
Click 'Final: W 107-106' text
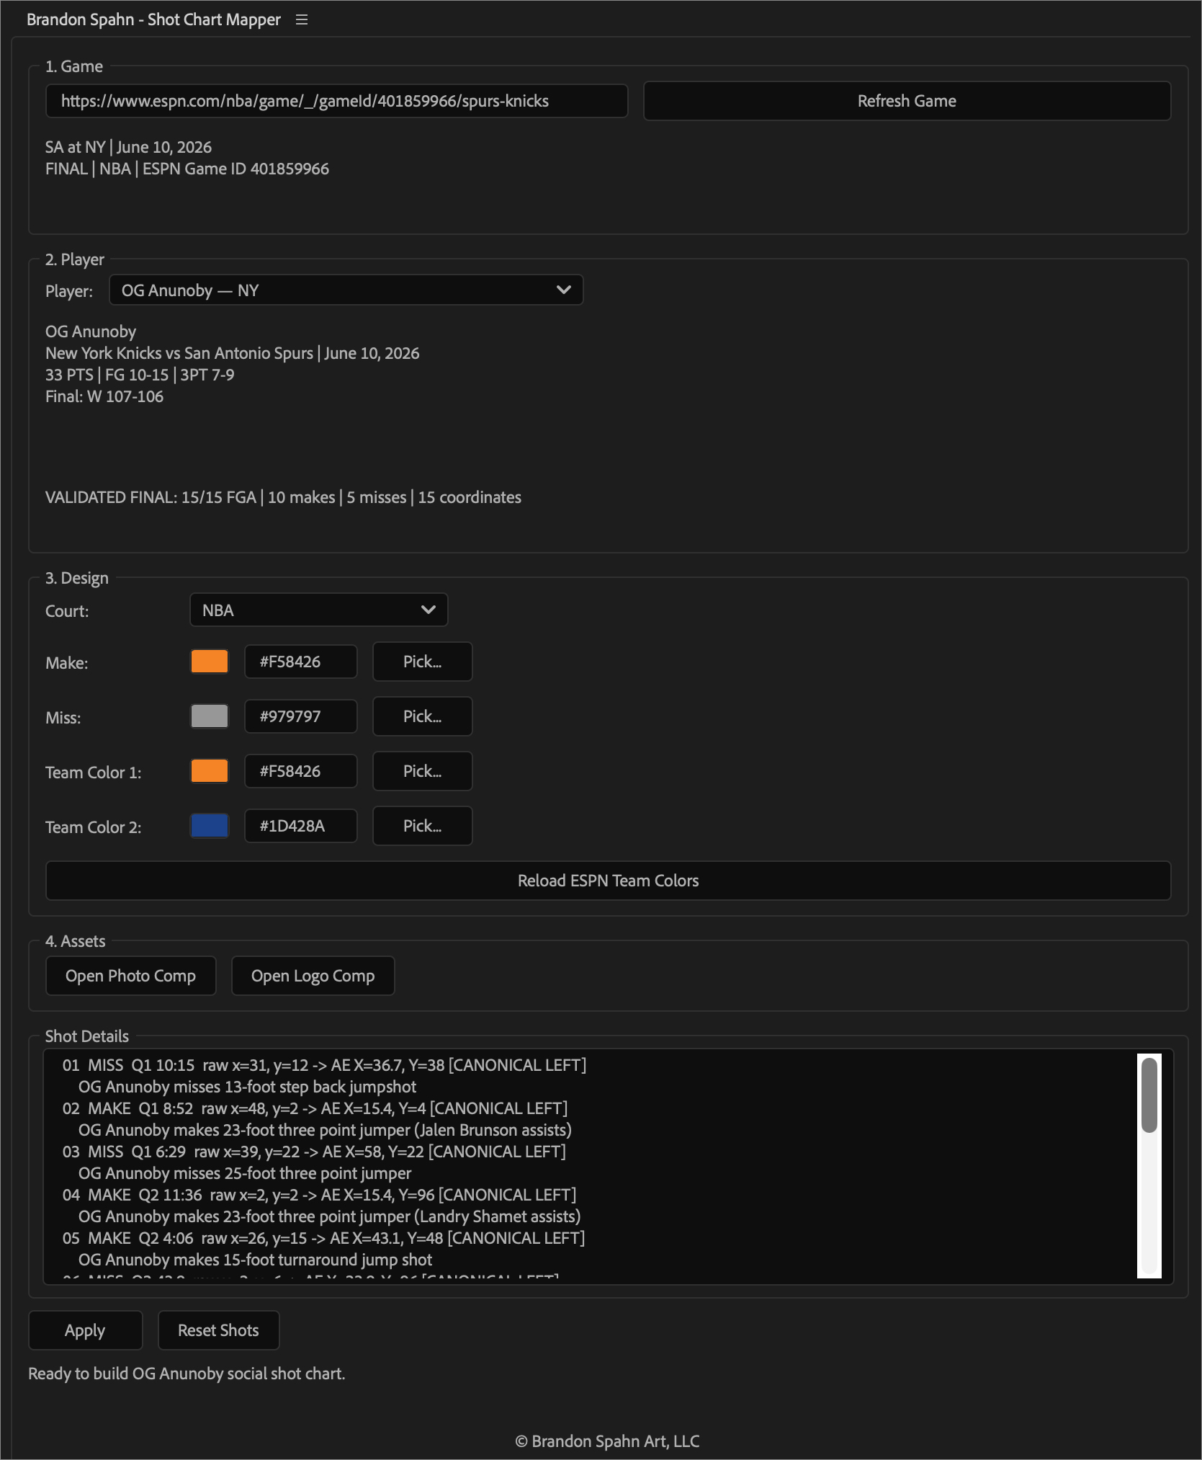(104, 396)
